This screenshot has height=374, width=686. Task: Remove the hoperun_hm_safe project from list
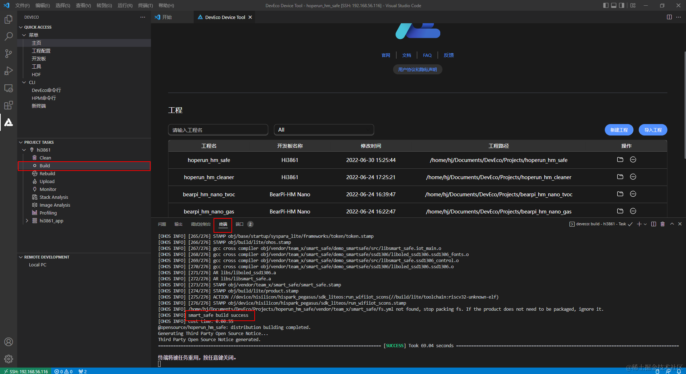tap(633, 159)
